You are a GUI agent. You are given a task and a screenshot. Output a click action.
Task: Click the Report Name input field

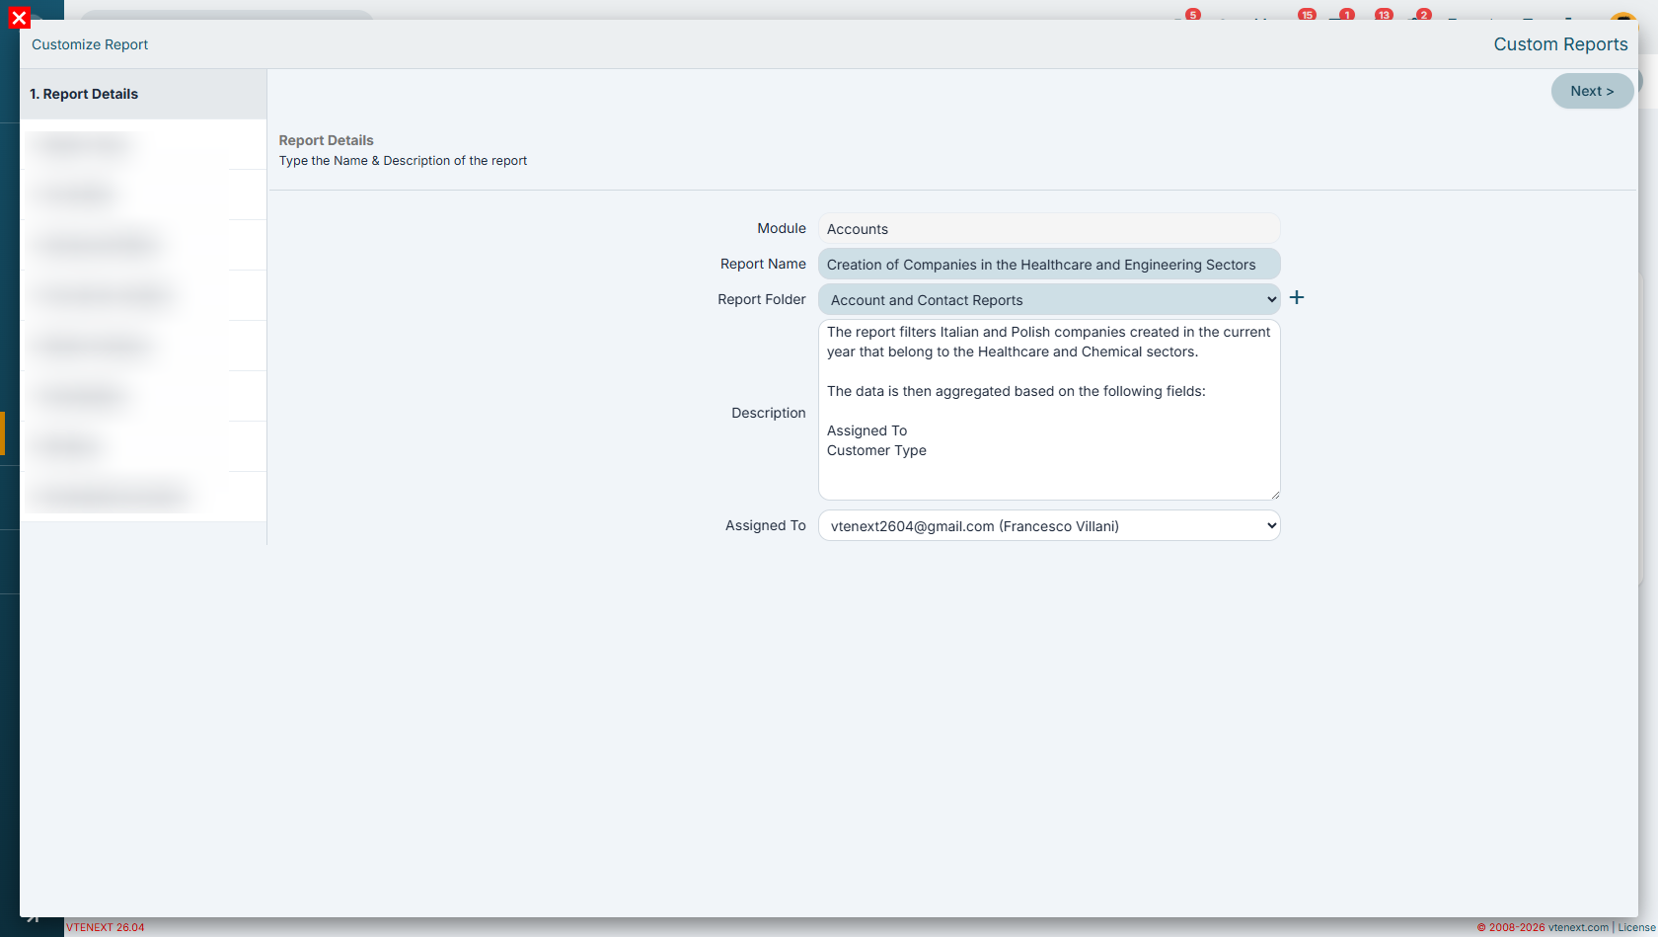(1049, 265)
